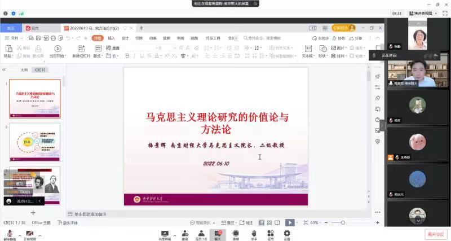This screenshot has width=451, height=241.
Task: Click the 举手 raise hand icon
Action: pyautogui.click(x=254, y=233)
